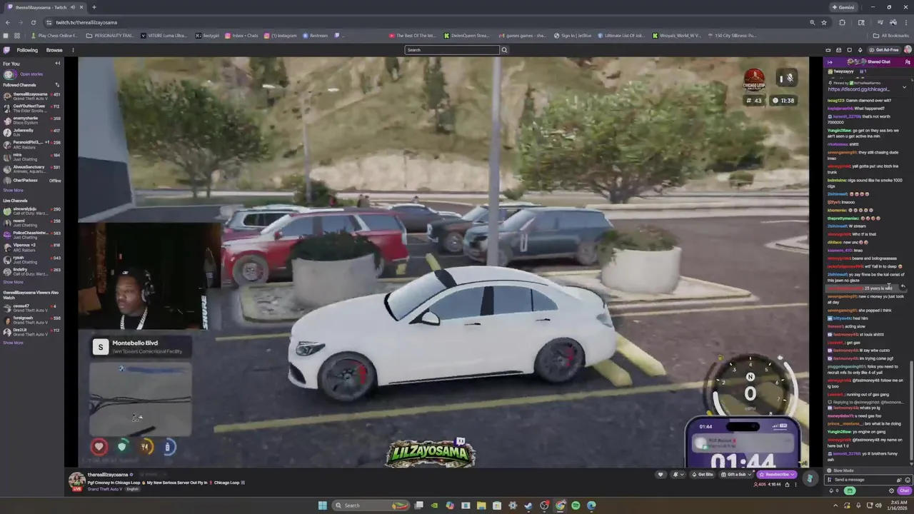Open the green channel points chest
This screenshot has height=514, width=914.
tap(849, 491)
